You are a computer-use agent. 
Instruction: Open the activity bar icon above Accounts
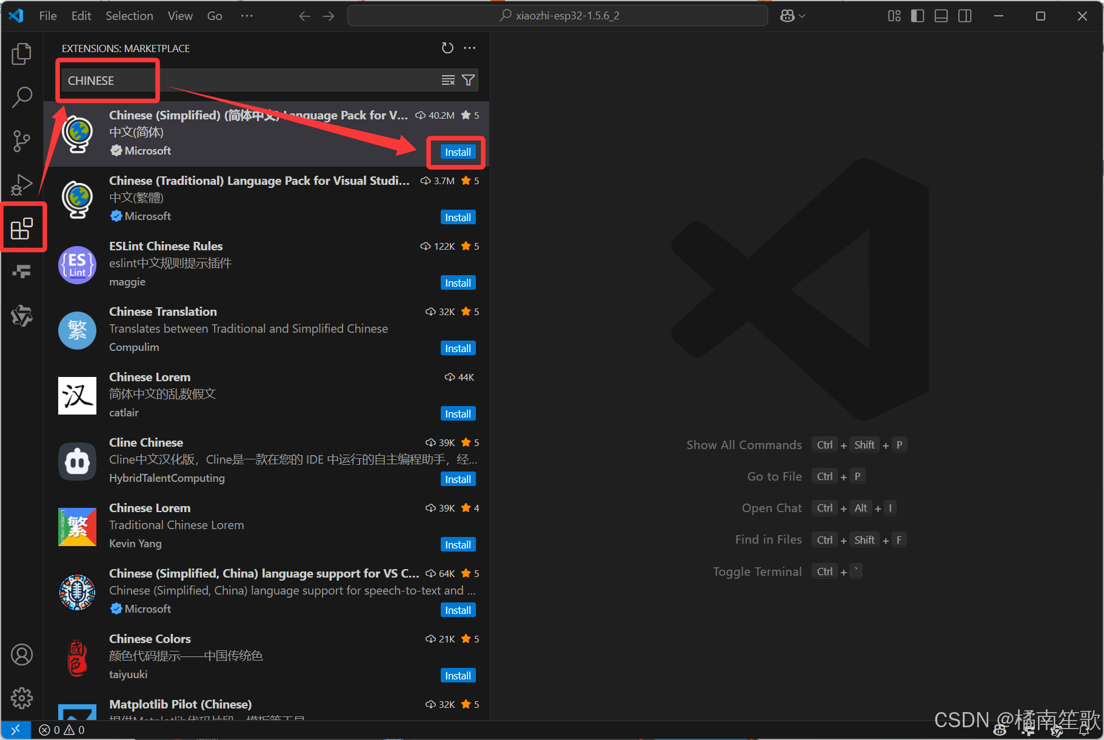22,315
